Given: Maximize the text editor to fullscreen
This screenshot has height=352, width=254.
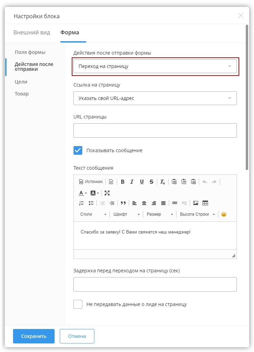Looking at the screenshot, I should 107,193.
